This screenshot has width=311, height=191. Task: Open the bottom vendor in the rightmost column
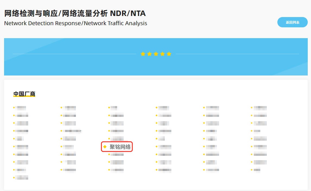[257, 170]
